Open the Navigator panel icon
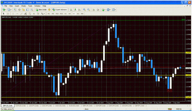The height and width of the screenshot is (111, 192). pyautogui.click(x=23, y=10)
